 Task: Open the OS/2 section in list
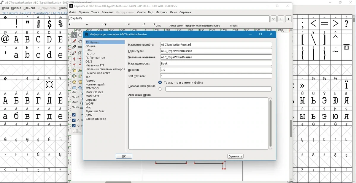pyautogui.click(x=89, y=61)
